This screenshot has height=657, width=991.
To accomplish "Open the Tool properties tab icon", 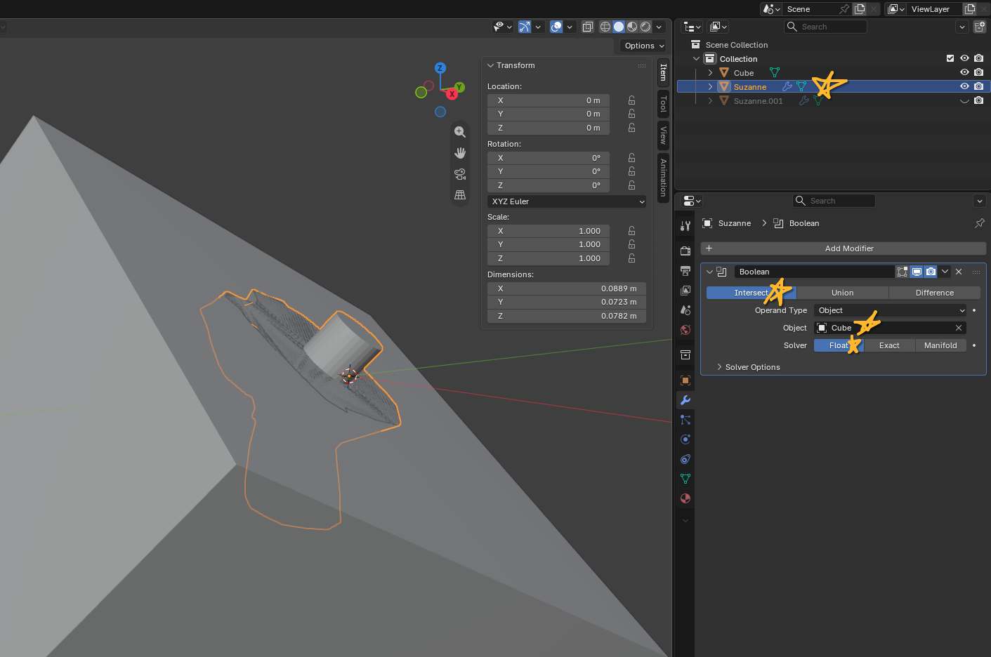I will [x=685, y=225].
